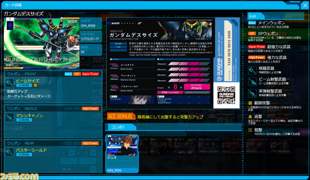Click the yellow 範囲攻撃 grid icon

pos(250,103)
